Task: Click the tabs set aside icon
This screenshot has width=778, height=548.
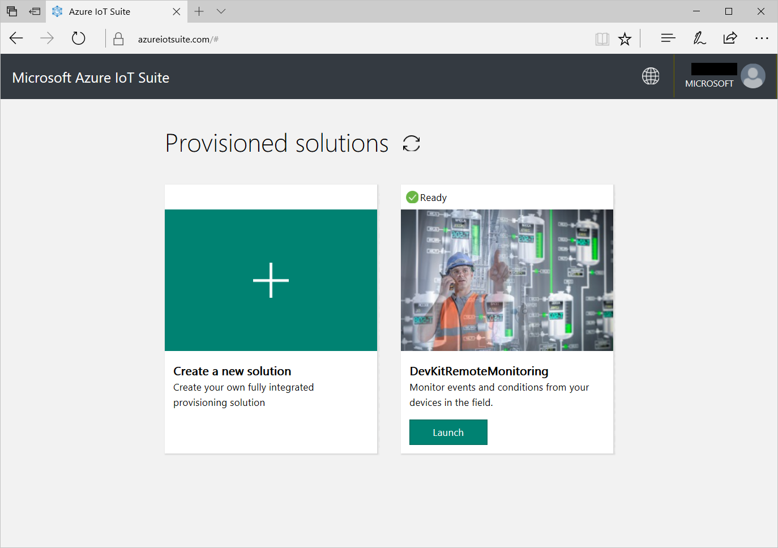Action: pyautogui.click(x=12, y=11)
